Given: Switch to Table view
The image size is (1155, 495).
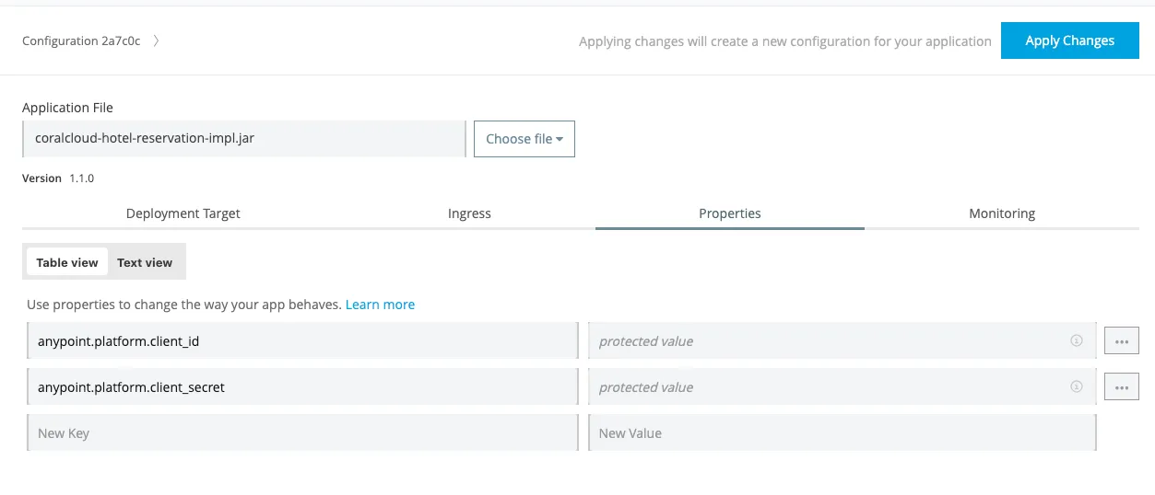Looking at the screenshot, I should tap(67, 262).
